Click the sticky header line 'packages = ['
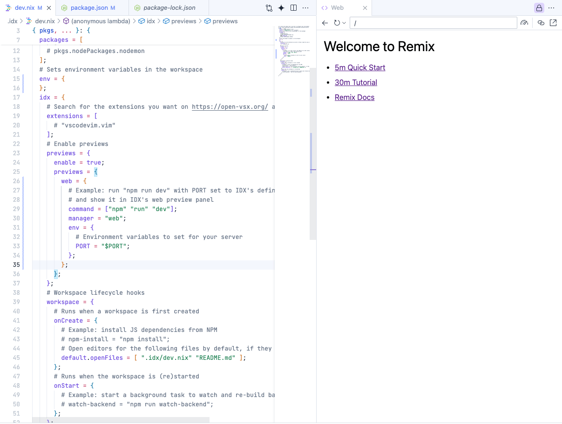562x424 pixels. point(61,40)
